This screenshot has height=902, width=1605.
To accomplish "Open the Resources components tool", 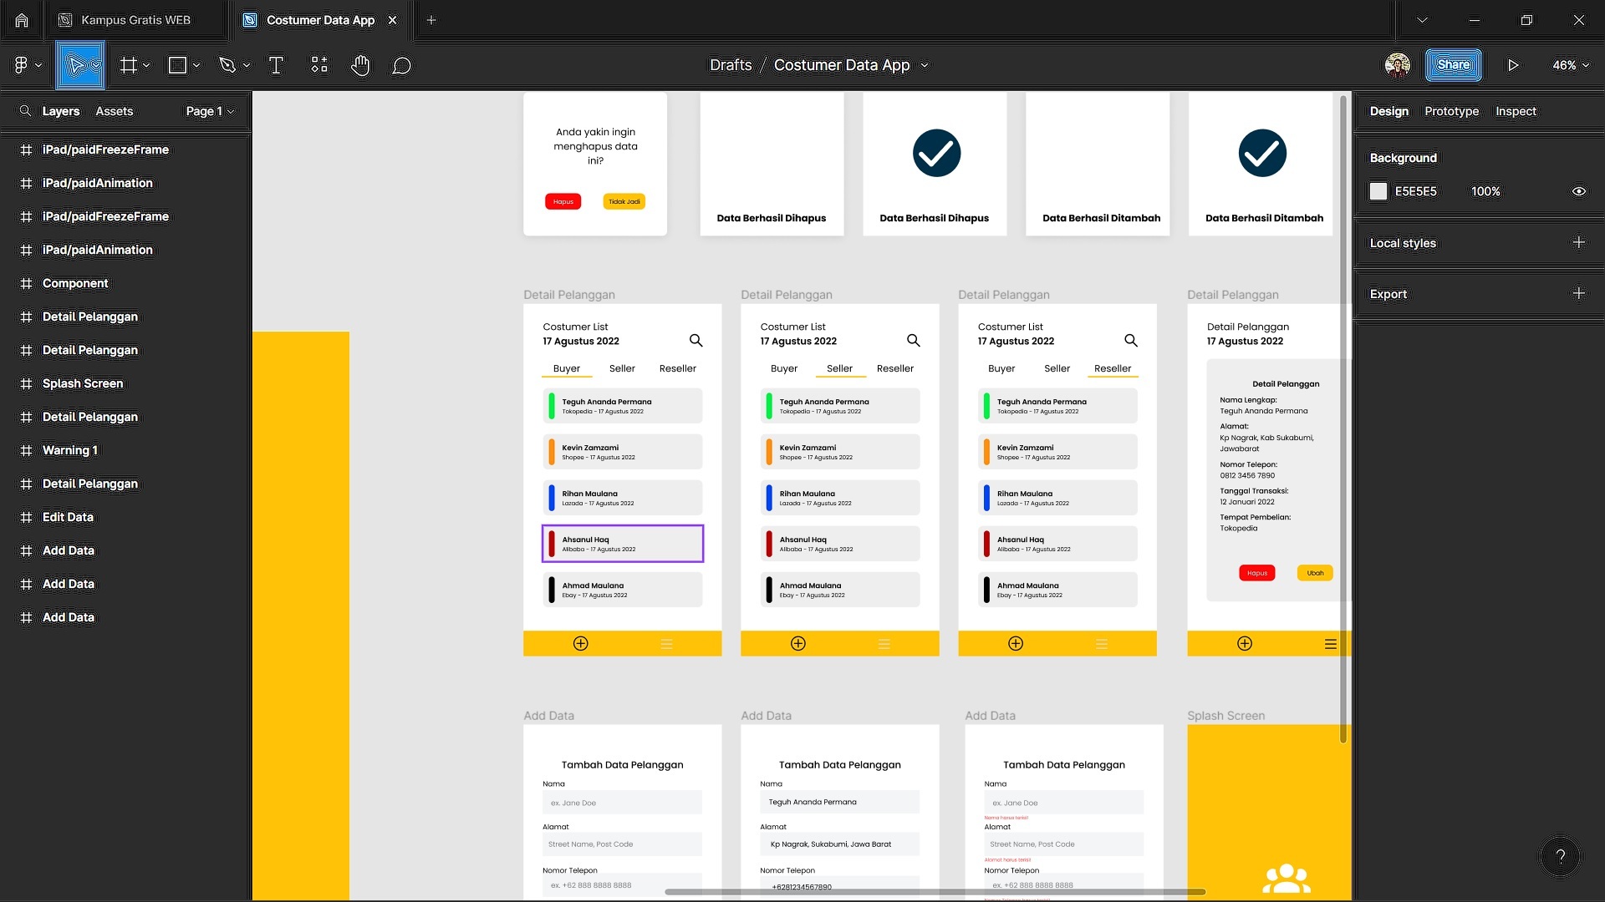I will [x=319, y=65].
